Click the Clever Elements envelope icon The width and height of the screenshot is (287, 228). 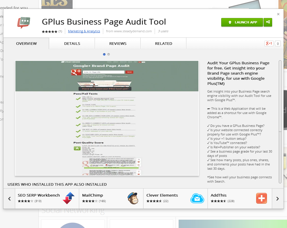197,198
